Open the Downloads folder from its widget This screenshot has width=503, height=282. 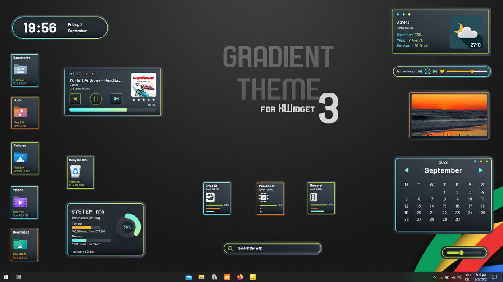[x=21, y=244]
